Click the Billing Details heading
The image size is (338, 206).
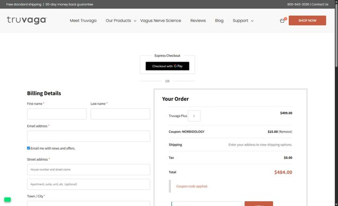(44, 93)
